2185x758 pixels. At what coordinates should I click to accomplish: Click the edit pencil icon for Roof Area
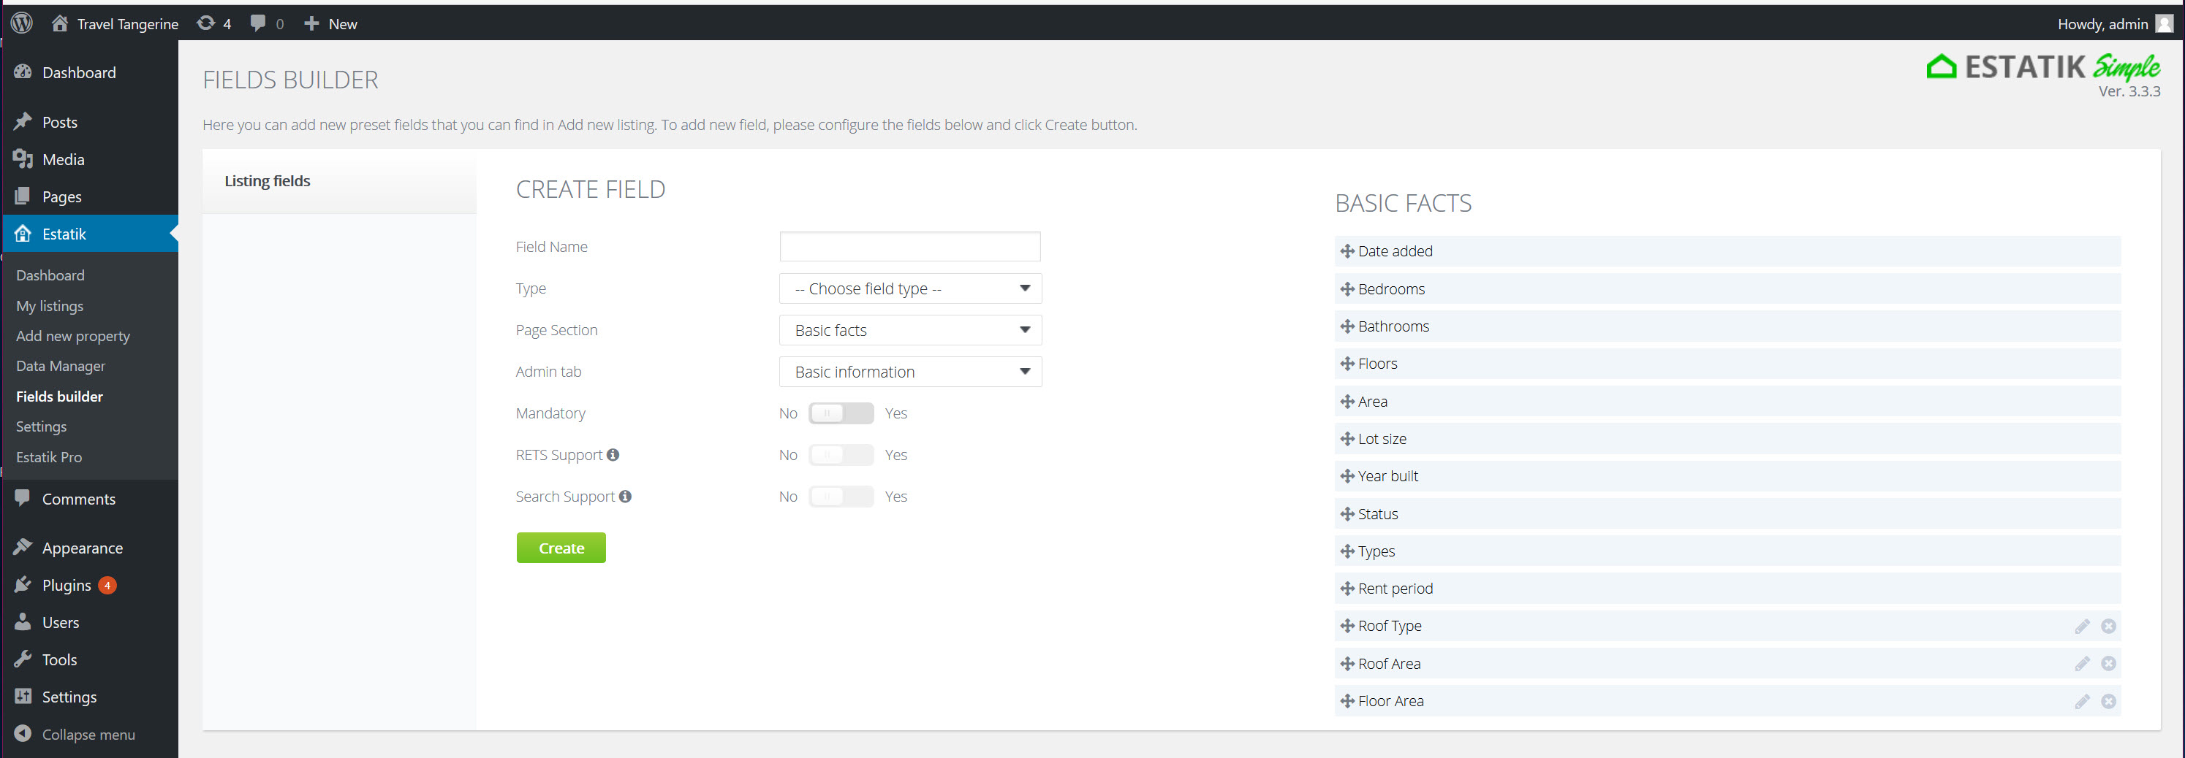[x=2081, y=664]
